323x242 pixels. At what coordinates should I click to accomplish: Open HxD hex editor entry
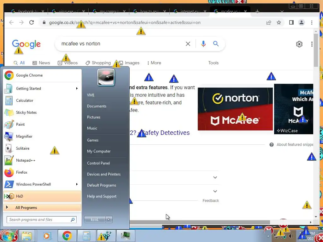[x=42, y=196]
